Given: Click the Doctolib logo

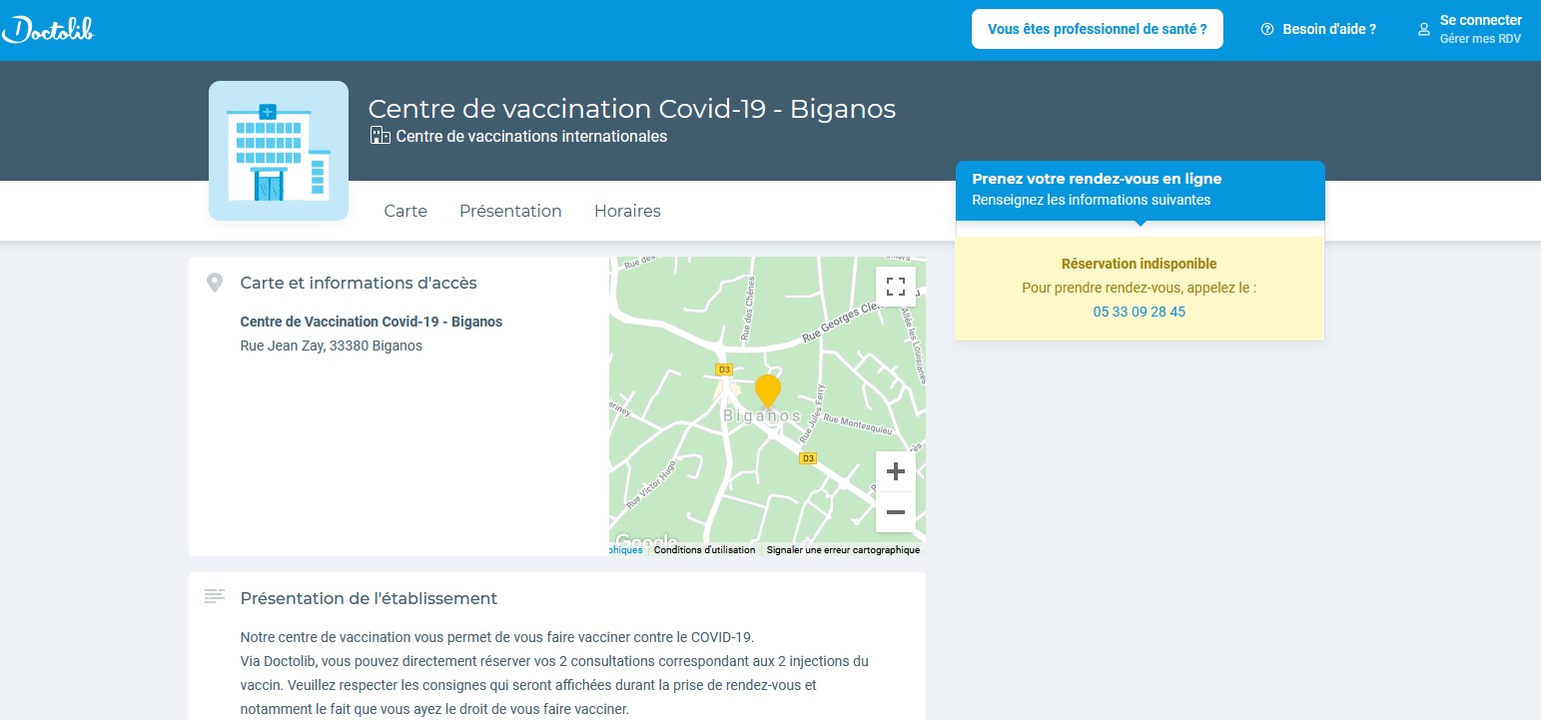Looking at the screenshot, I should (48, 29).
